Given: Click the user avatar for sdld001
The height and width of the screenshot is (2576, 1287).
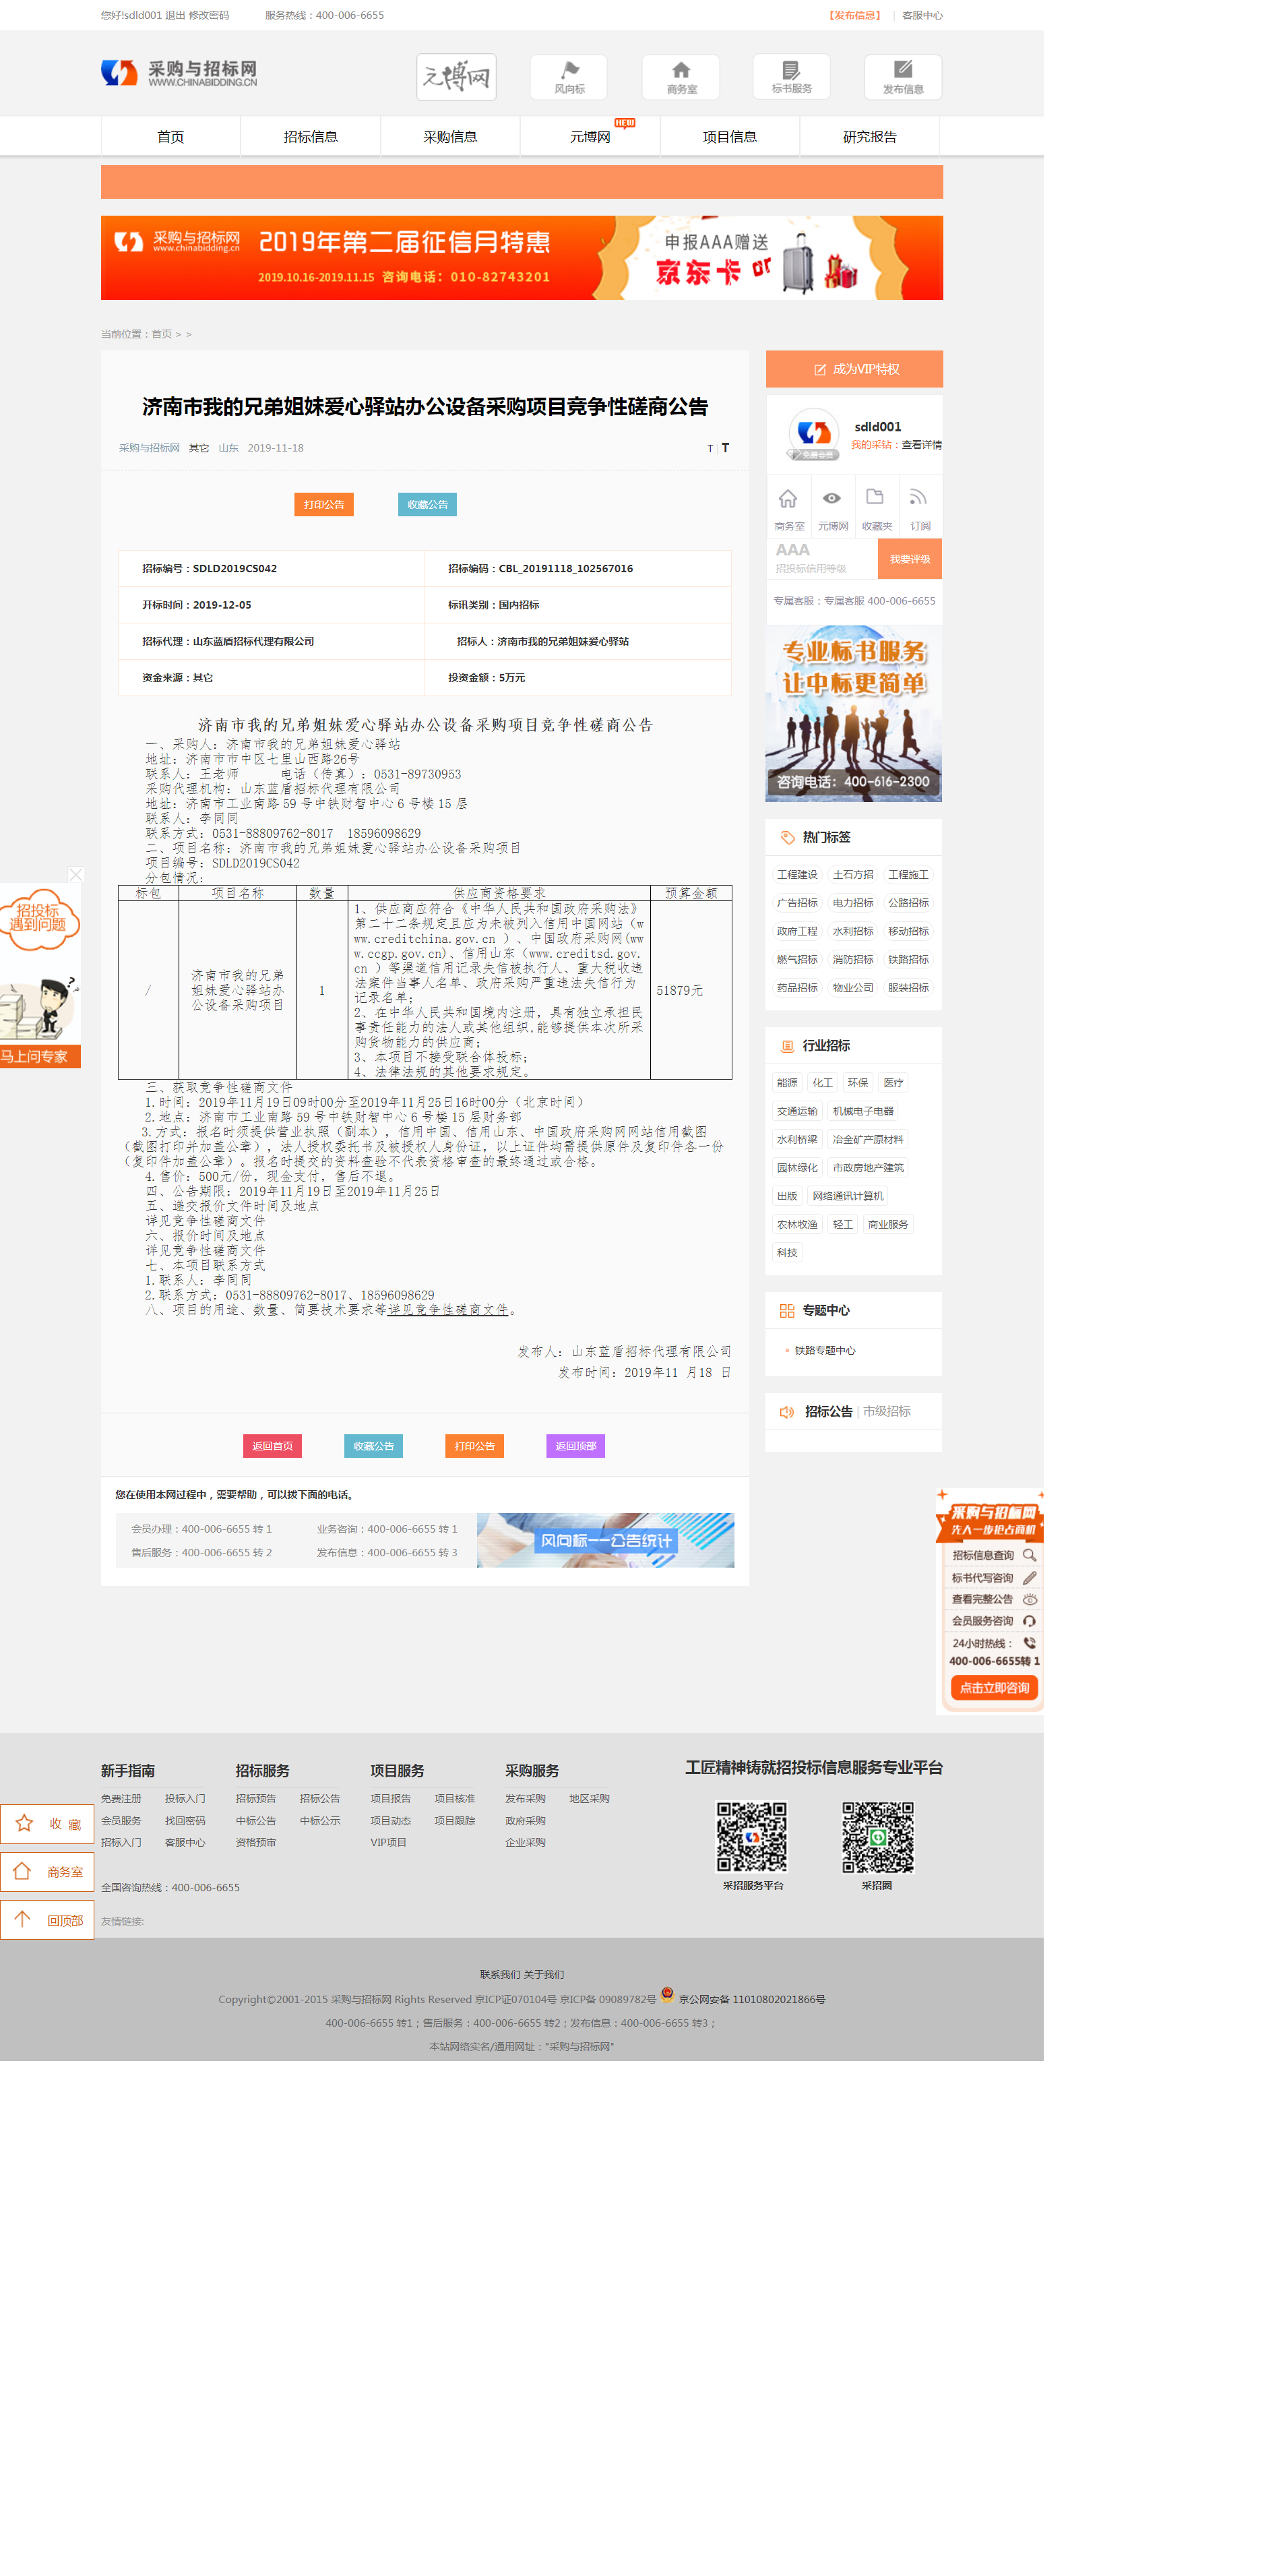Looking at the screenshot, I should pos(813,434).
